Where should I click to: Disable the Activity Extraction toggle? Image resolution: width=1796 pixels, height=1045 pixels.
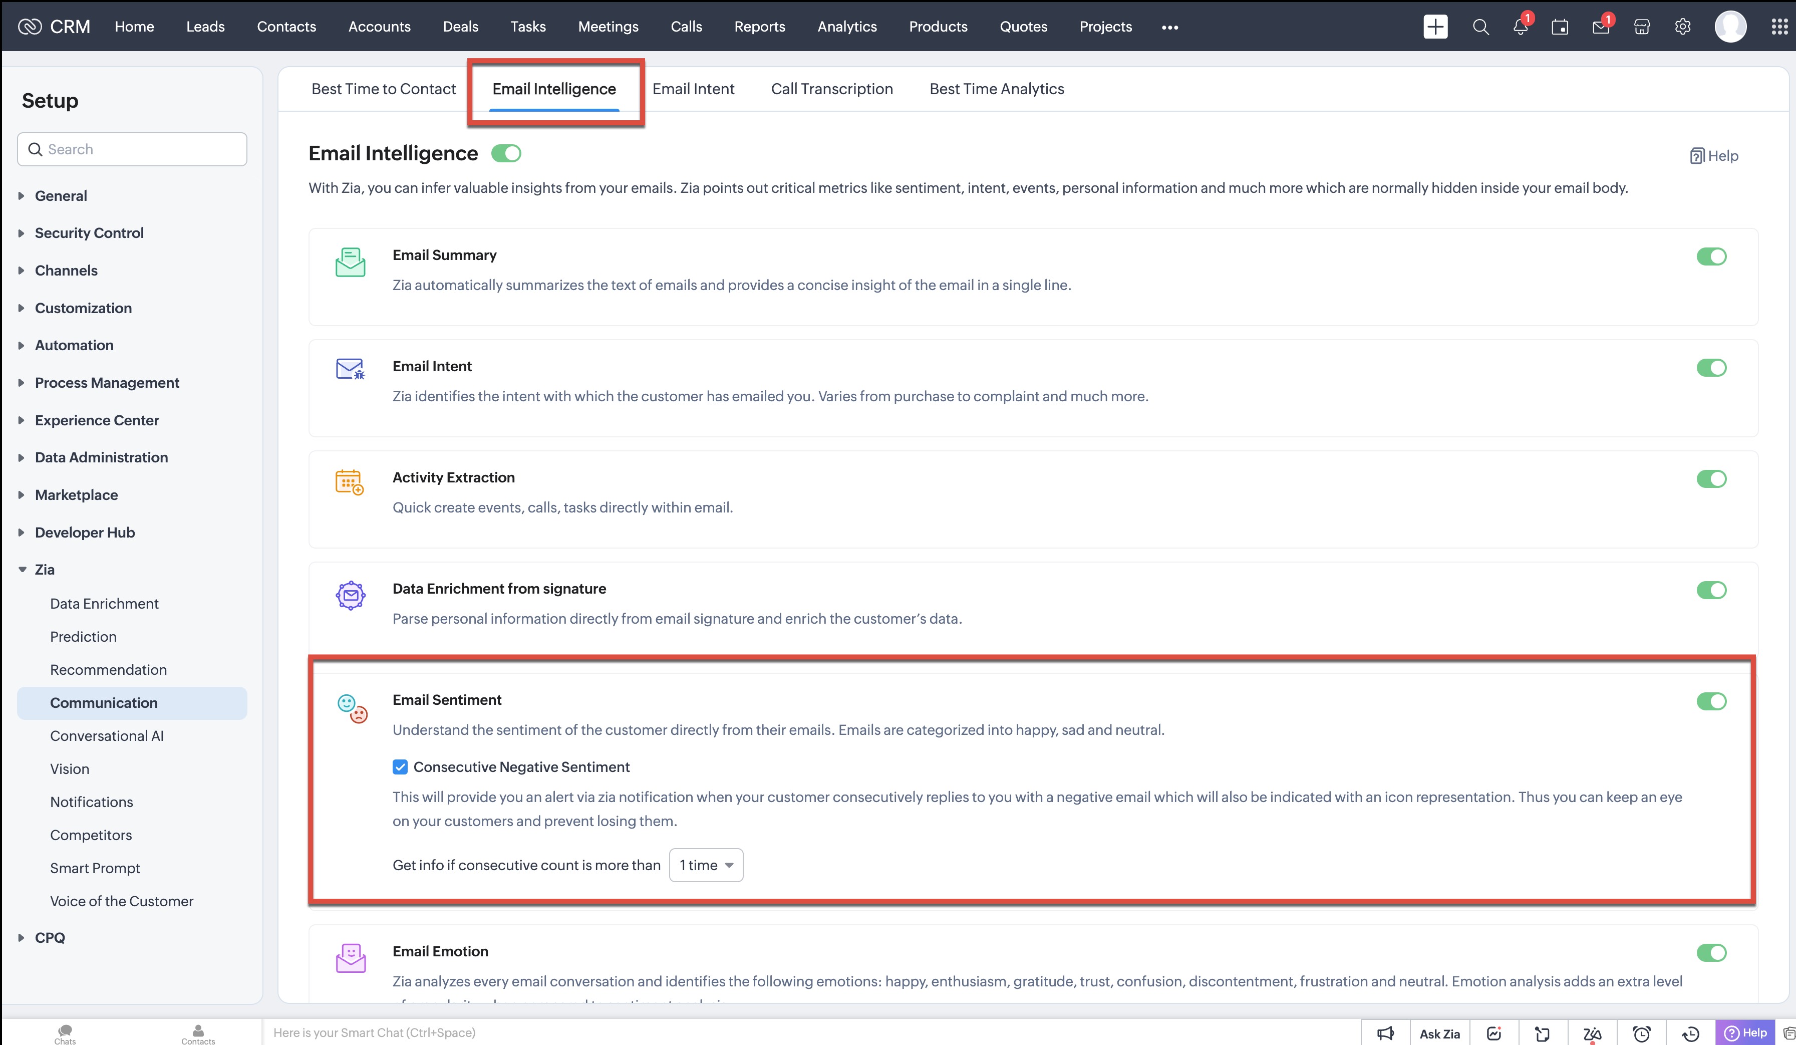click(1710, 479)
